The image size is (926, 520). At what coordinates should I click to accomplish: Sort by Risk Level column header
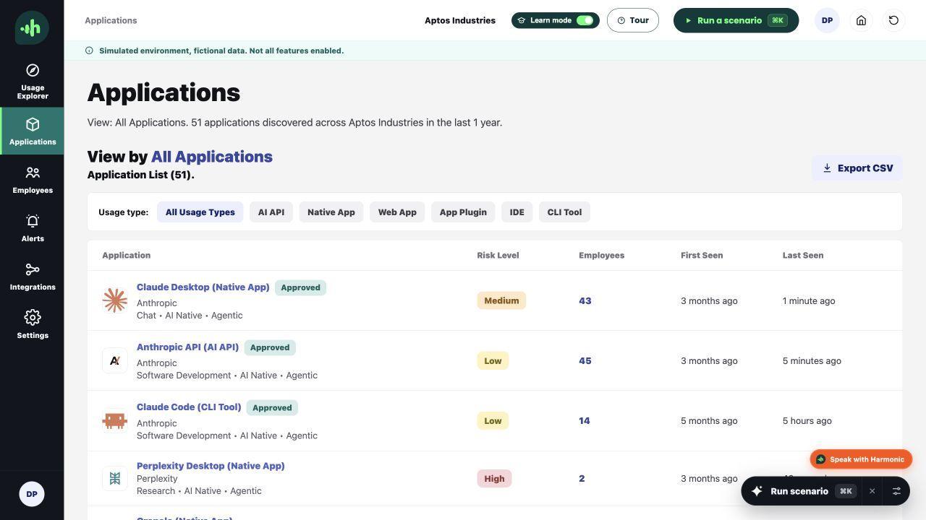pyautogui.click(x=498, y=256)
